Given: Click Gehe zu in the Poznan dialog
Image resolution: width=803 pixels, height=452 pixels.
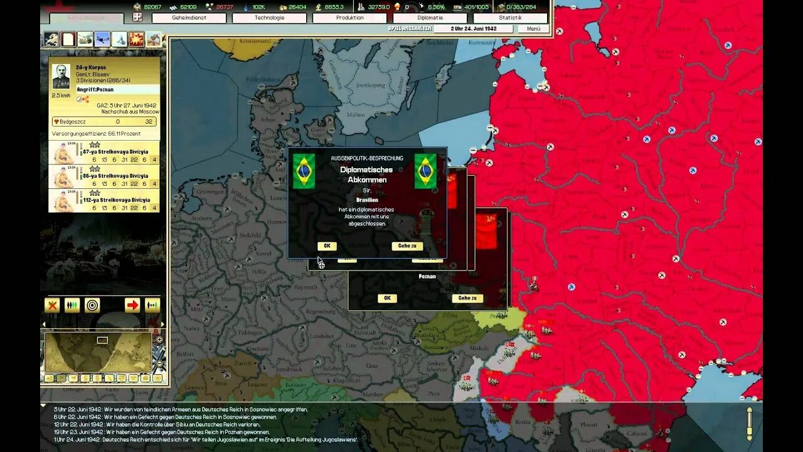Looking at the screenshot, I should point(467,298).
